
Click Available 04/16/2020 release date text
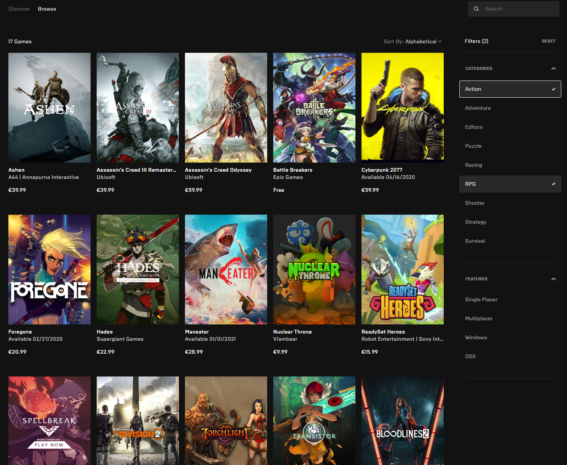(388, 177)
